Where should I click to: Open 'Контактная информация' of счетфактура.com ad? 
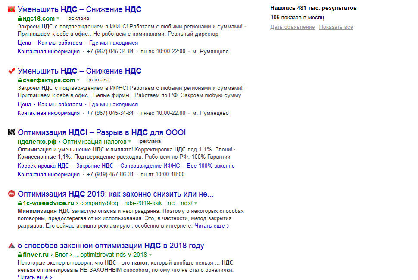tap(49, 113)
